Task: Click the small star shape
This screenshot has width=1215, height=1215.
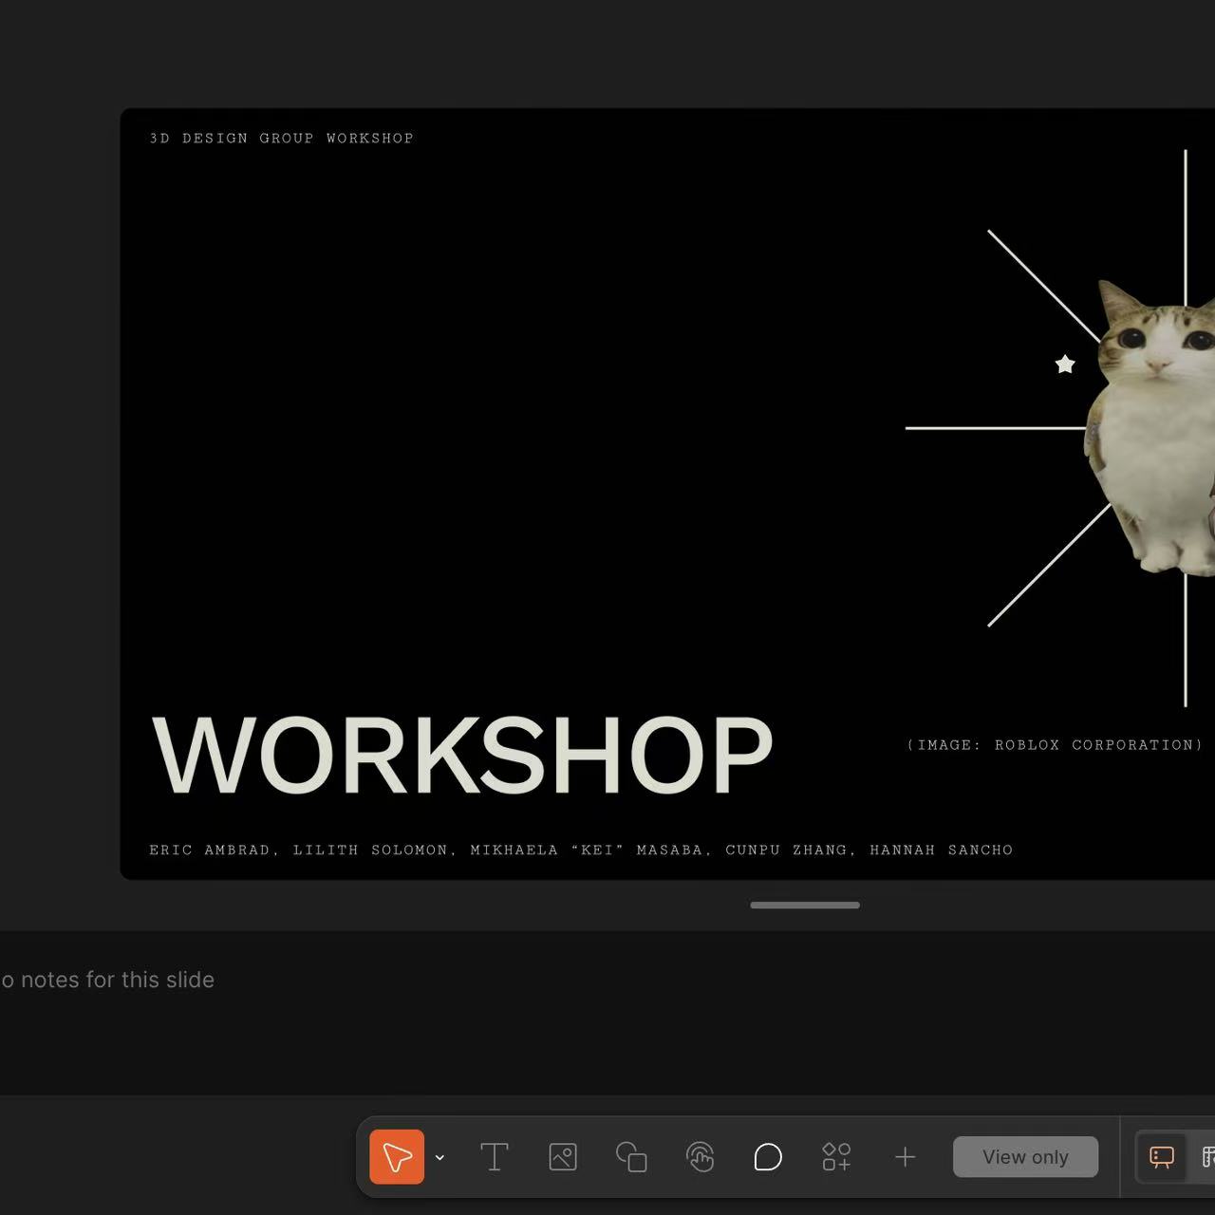Action: [x=1065, y=364]
